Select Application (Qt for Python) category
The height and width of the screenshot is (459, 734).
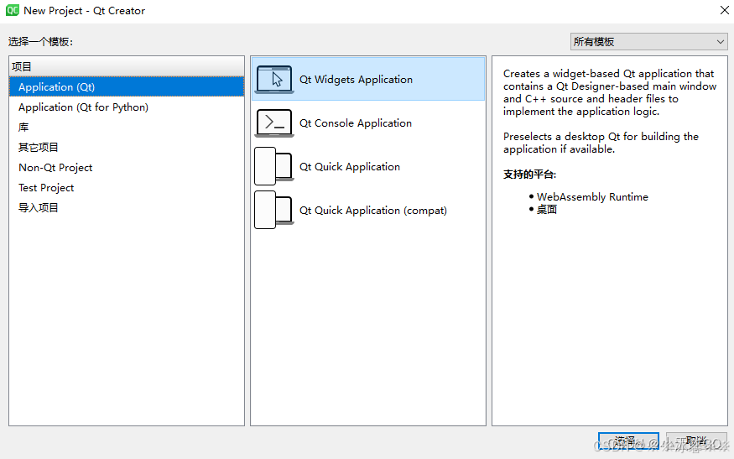point(127,107)
